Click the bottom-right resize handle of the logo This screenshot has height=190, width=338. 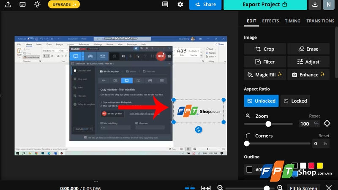(224, 122)
